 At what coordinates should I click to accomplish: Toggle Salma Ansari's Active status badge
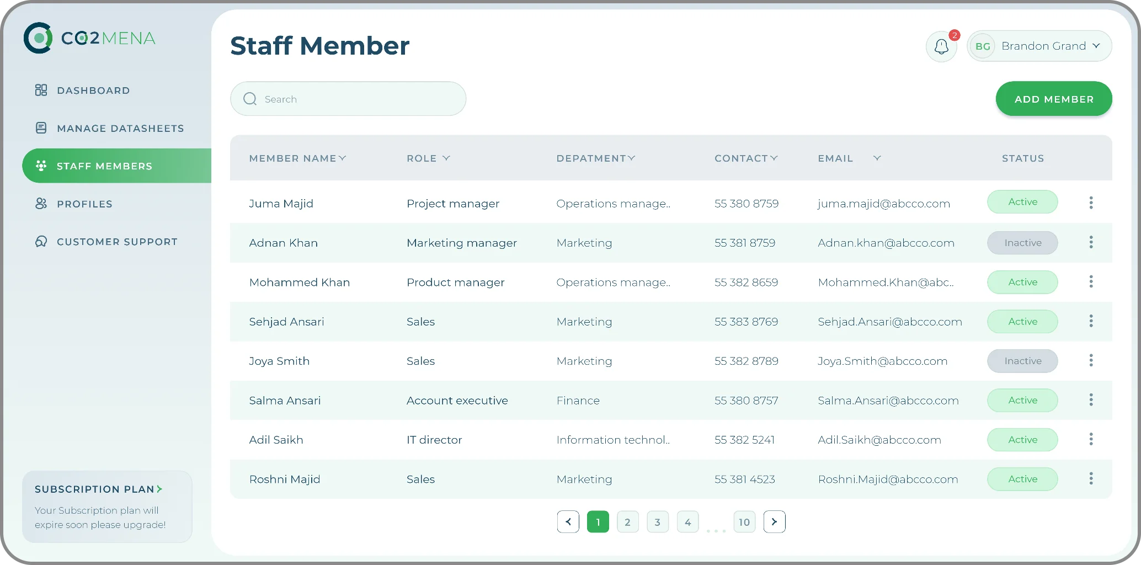[1022, 401]
